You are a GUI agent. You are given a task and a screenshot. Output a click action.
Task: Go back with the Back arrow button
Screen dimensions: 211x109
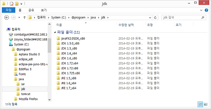[6, 17]
